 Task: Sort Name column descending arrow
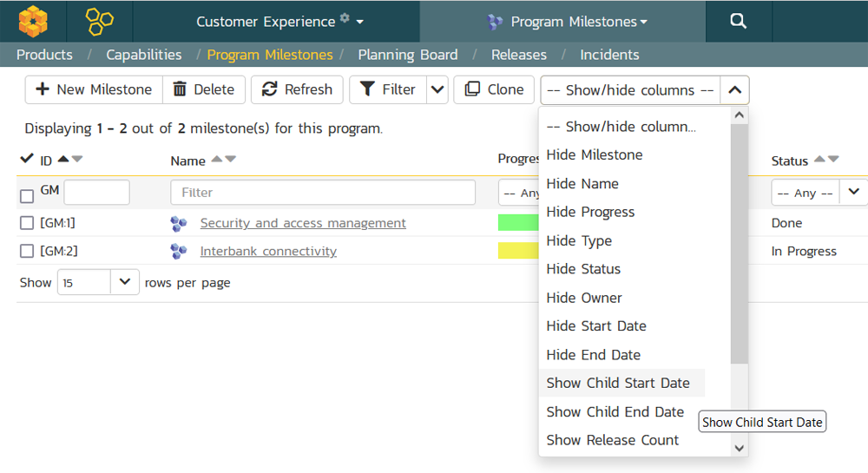click(230, 159)
